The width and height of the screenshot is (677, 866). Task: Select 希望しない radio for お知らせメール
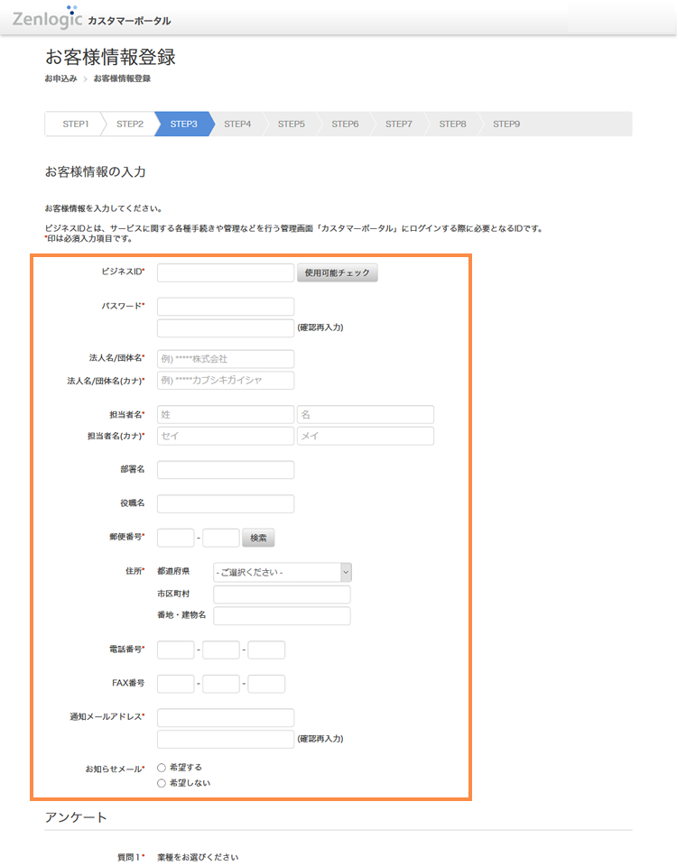[162, 783]
